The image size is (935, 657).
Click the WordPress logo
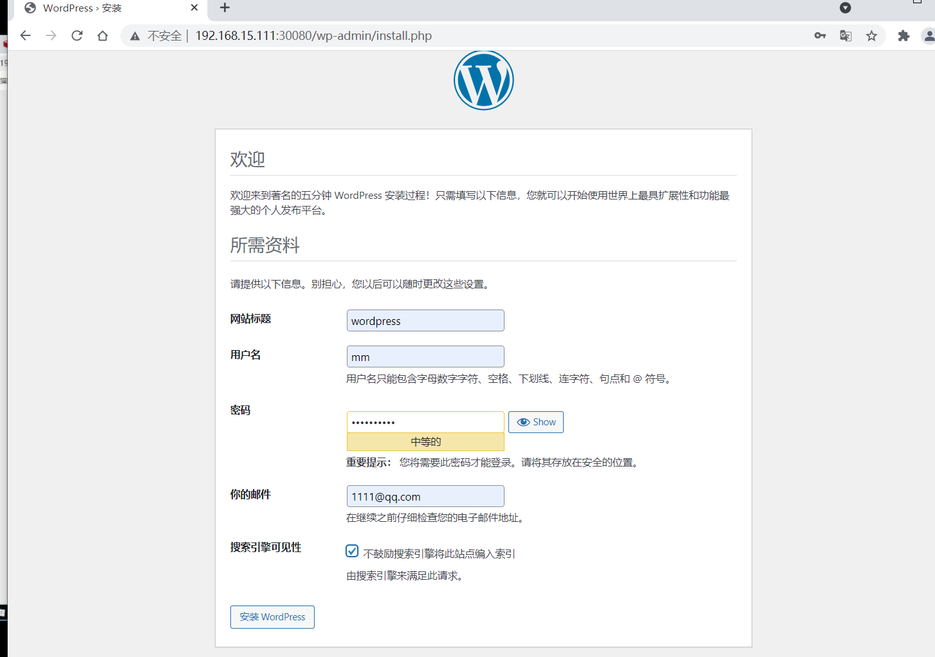[484, 80]
